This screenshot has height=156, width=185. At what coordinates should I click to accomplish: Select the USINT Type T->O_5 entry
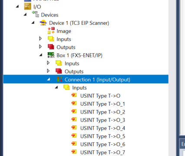point(102,136)
